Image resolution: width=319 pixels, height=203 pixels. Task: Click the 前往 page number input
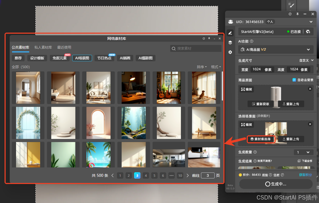pyautogui.click(x=208, y=175)
